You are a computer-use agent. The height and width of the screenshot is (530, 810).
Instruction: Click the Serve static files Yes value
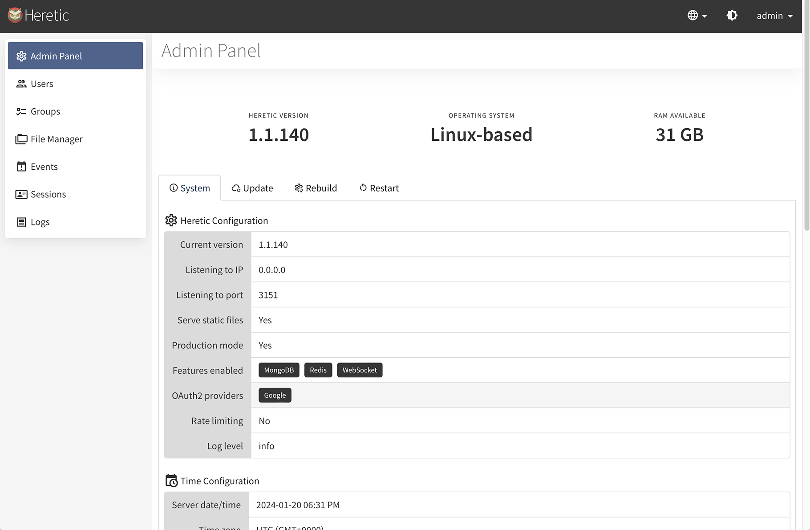pyautogui.click(x=265, y=320)
